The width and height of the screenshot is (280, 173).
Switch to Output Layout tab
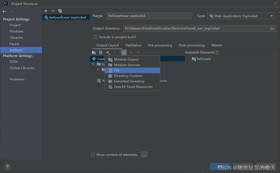[108, 45]
